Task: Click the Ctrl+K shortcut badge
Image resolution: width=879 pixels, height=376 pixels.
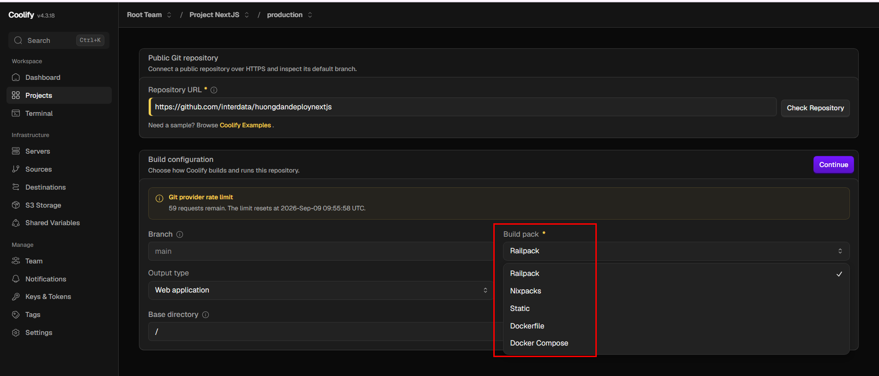Action: 90,40
